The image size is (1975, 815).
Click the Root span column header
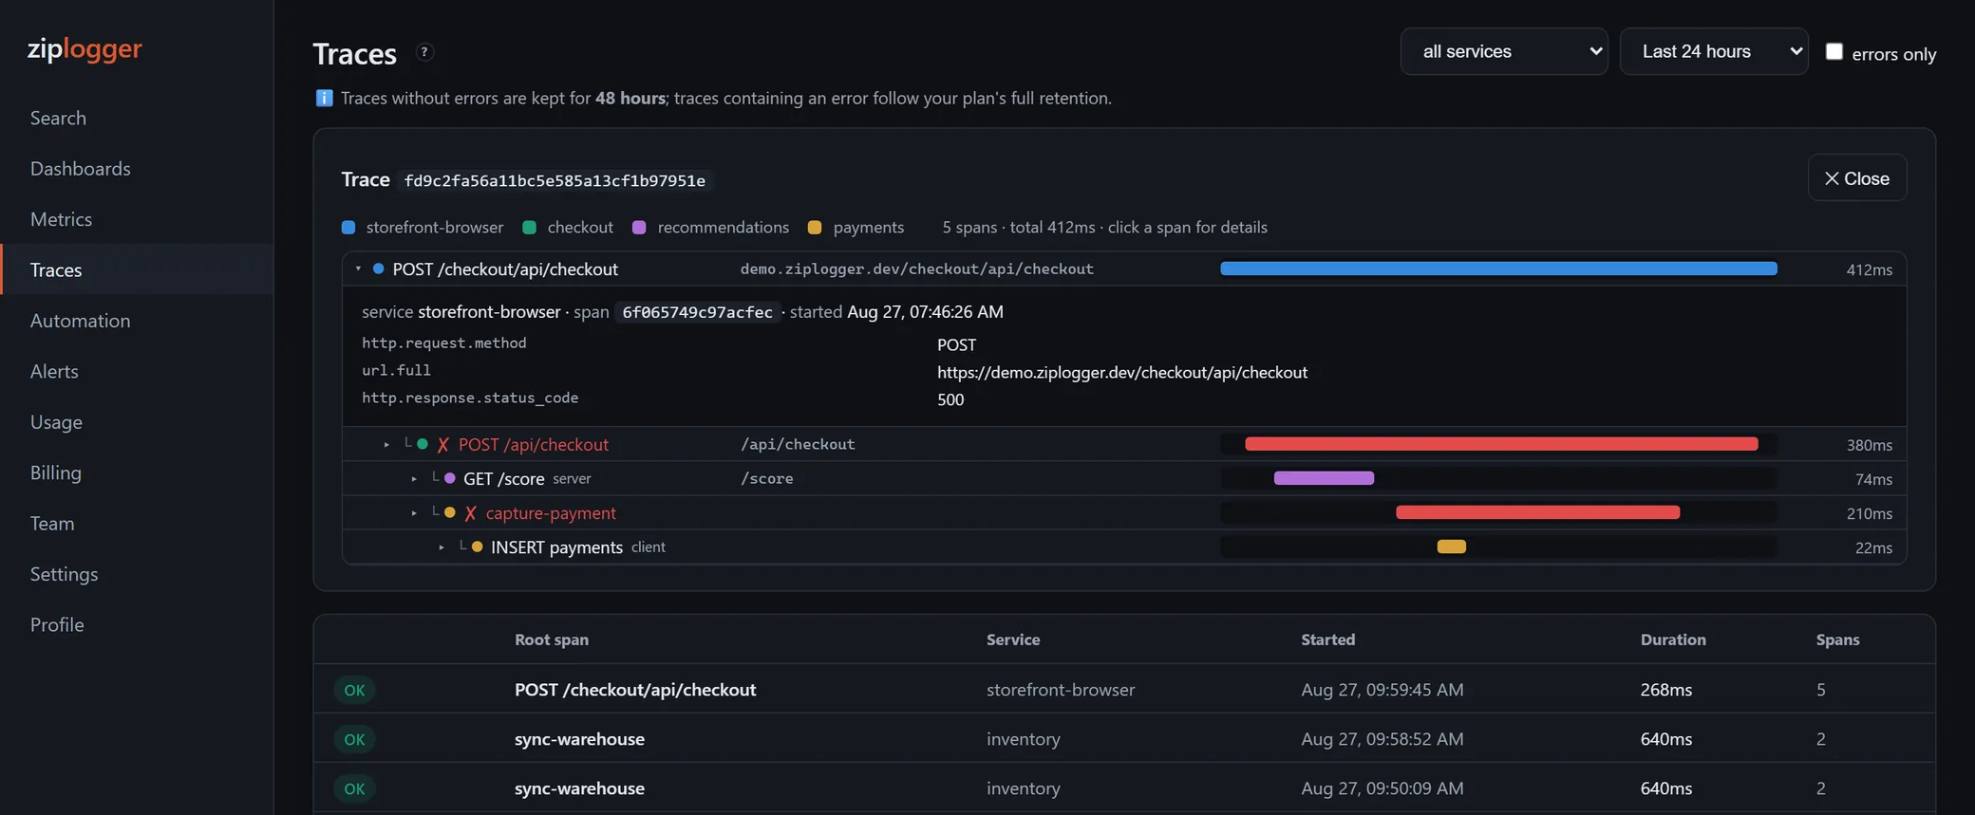[552, 639]
